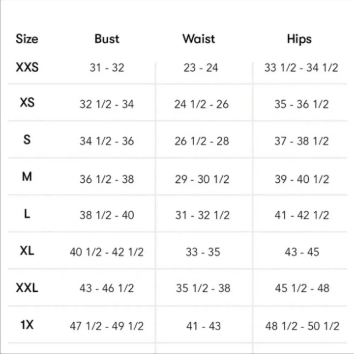Click the Waist column header

(198, 39)
